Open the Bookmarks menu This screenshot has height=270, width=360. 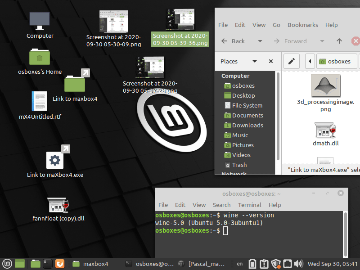(x=302, y=25)
